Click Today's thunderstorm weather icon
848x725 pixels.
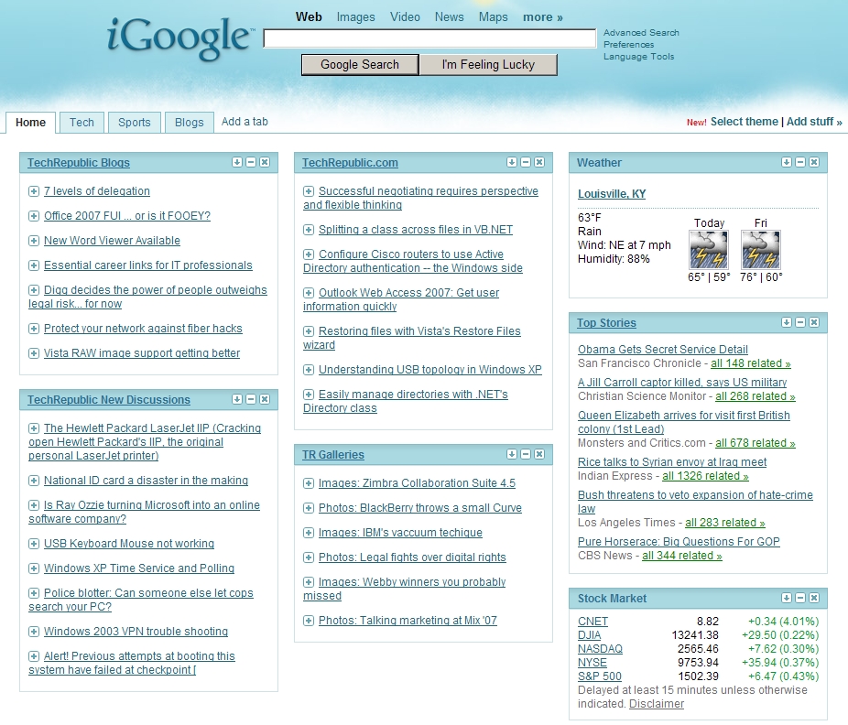coord(709,250)
